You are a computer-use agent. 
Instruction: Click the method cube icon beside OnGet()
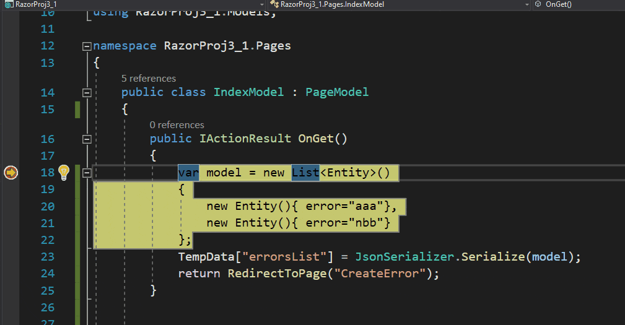click(538, 4)
